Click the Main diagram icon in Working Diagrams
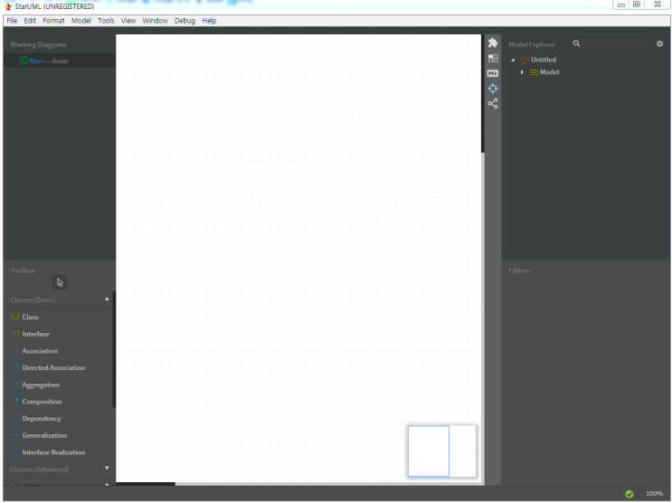The width and height of the screenshot is (672, 503). (24, 61)
